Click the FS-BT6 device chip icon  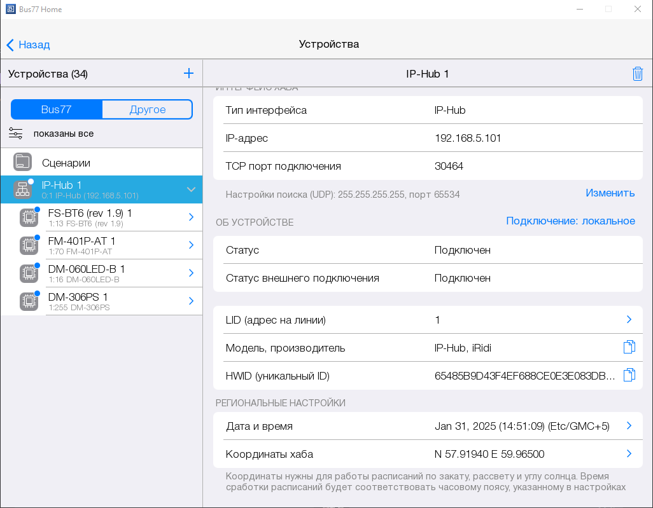[28, 217]
